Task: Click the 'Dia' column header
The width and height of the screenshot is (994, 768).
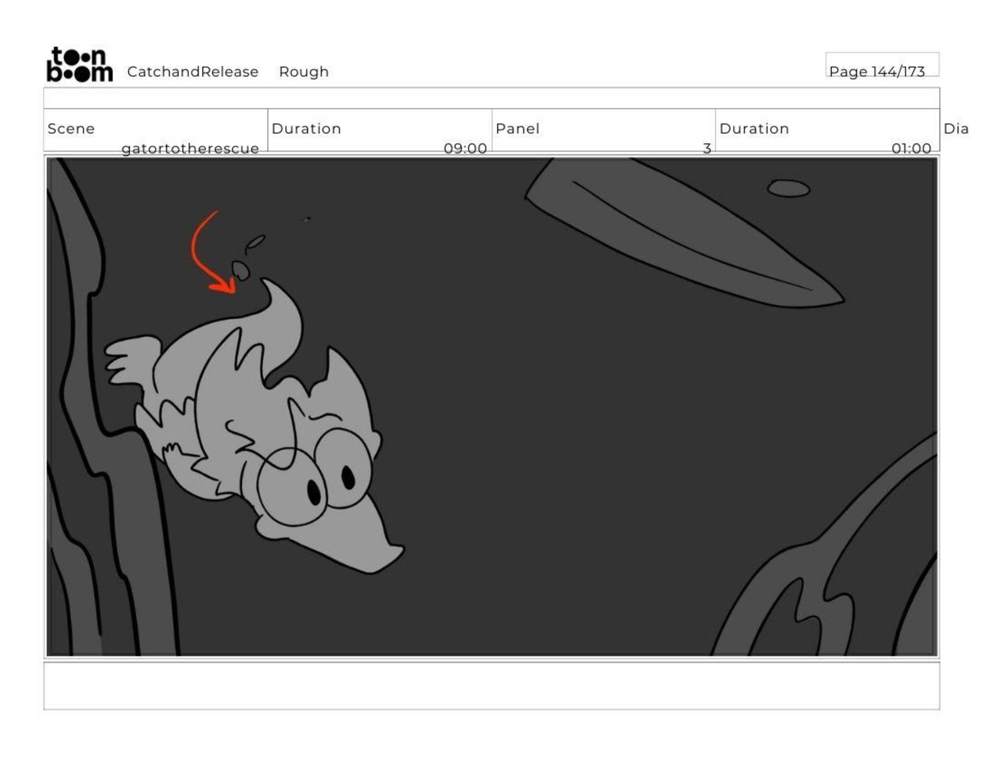Action: pos(956,129)
